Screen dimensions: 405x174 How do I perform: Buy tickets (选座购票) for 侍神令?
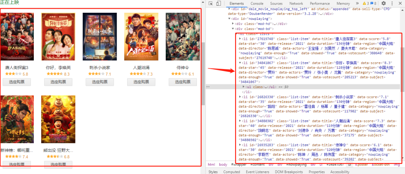(183, 82)
